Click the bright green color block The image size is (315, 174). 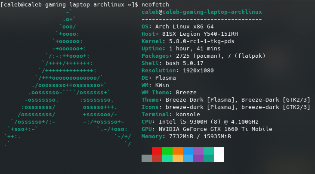pyautogui.click(x=167, y=151)
